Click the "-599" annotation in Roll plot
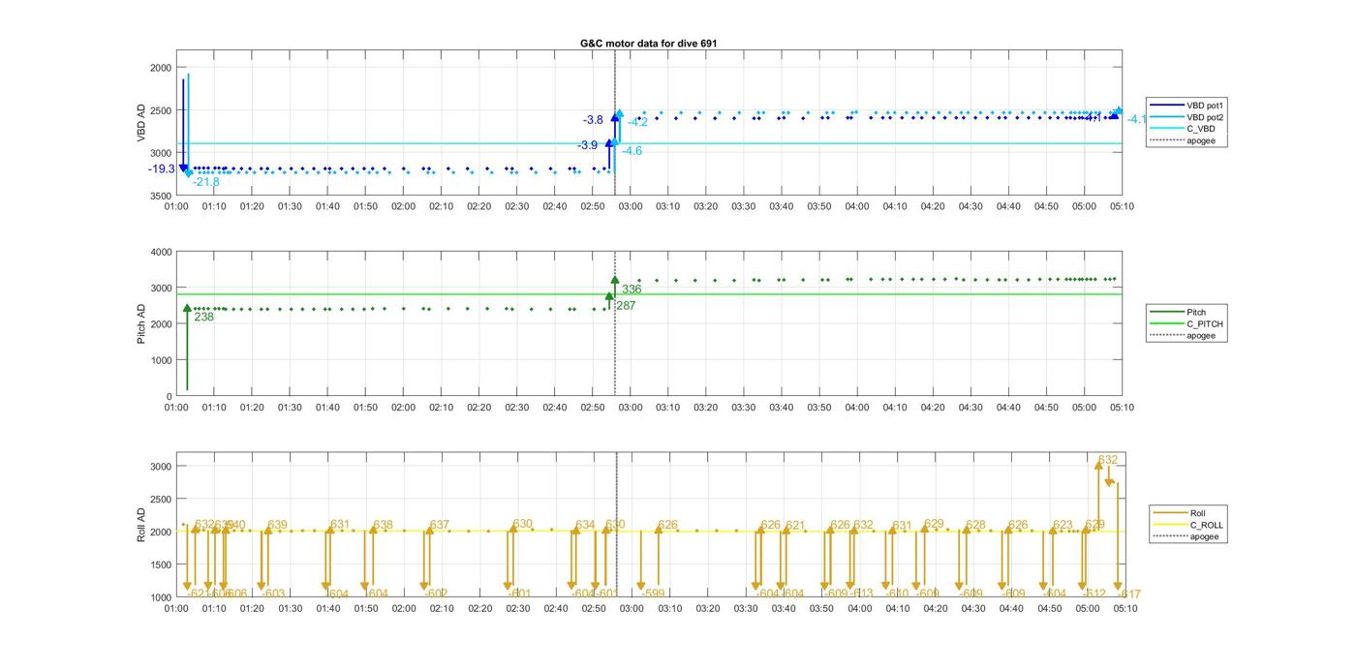 coord(654,594)
